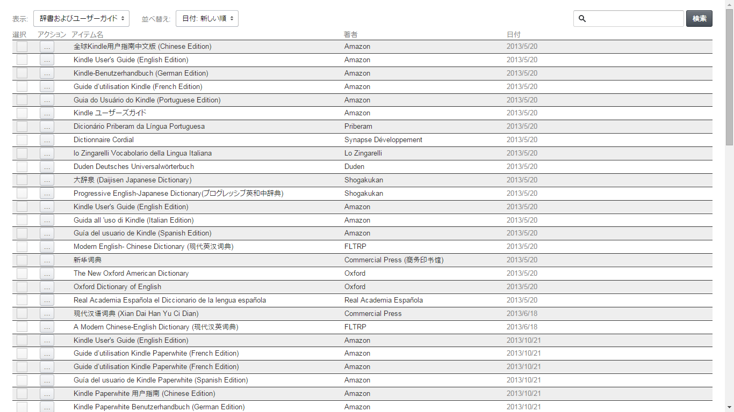Click title Dictionnaire Cordial

point(104,140)
